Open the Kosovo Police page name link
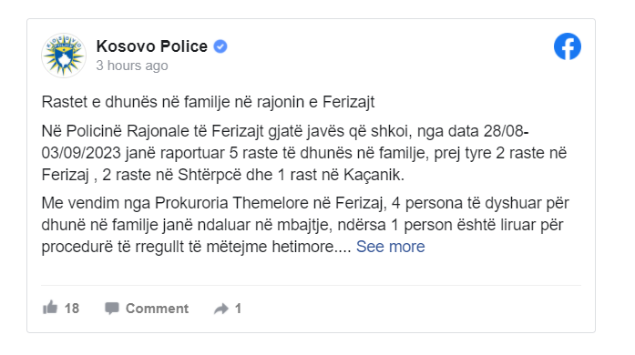 (x=152, y=46)
